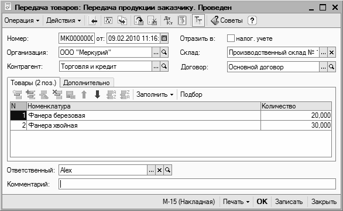Clear the Склад field with X icon
Image resolution: width=343 pixels, height=211 pixels.
(x=332, y=52)
